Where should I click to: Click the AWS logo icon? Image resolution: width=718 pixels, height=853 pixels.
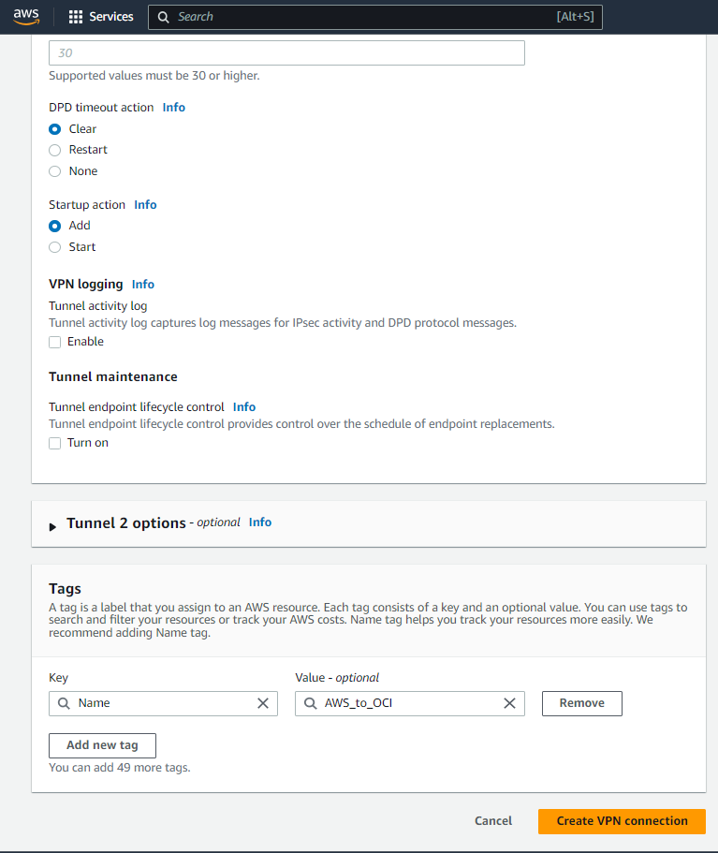click(26, 17)
